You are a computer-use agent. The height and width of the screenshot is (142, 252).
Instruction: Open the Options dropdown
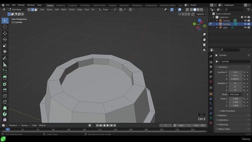201,14
